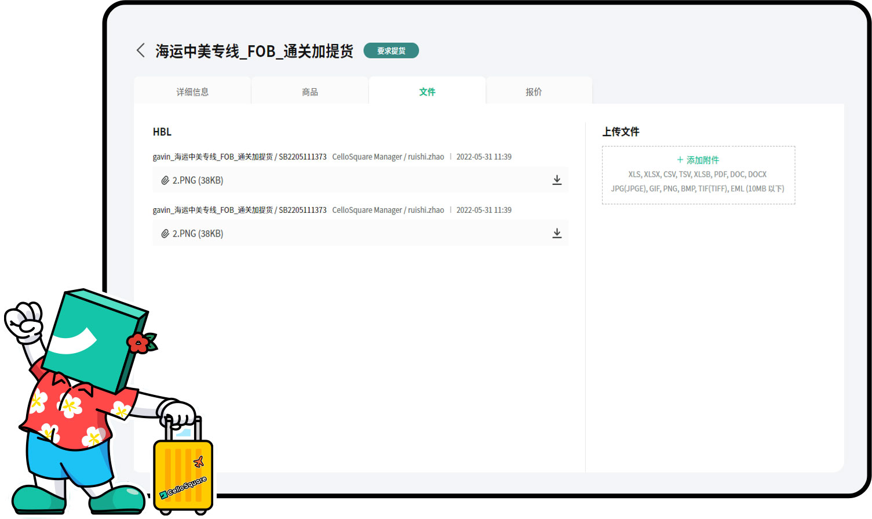Click the 上传文件 heading
Viewport: 872px width, 519px height.
pyautogui.click(x=621, y=132)
